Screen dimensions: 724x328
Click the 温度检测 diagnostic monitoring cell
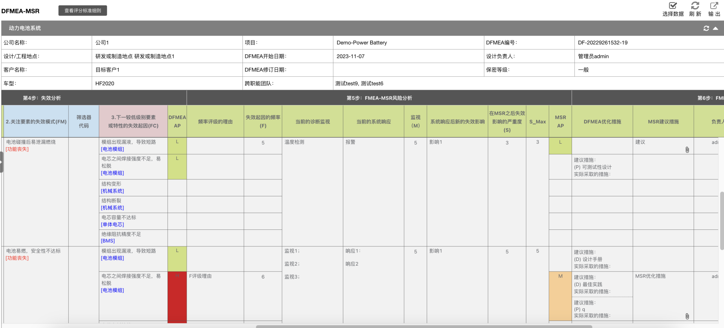[x=294, y=142]
